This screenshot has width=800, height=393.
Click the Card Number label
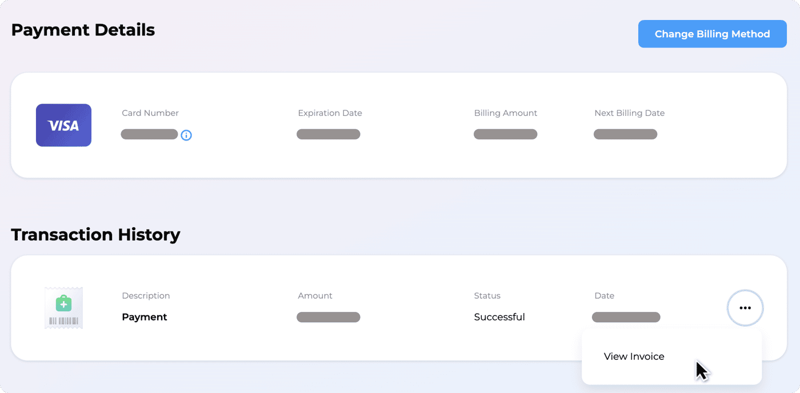[x=150, y=113]
